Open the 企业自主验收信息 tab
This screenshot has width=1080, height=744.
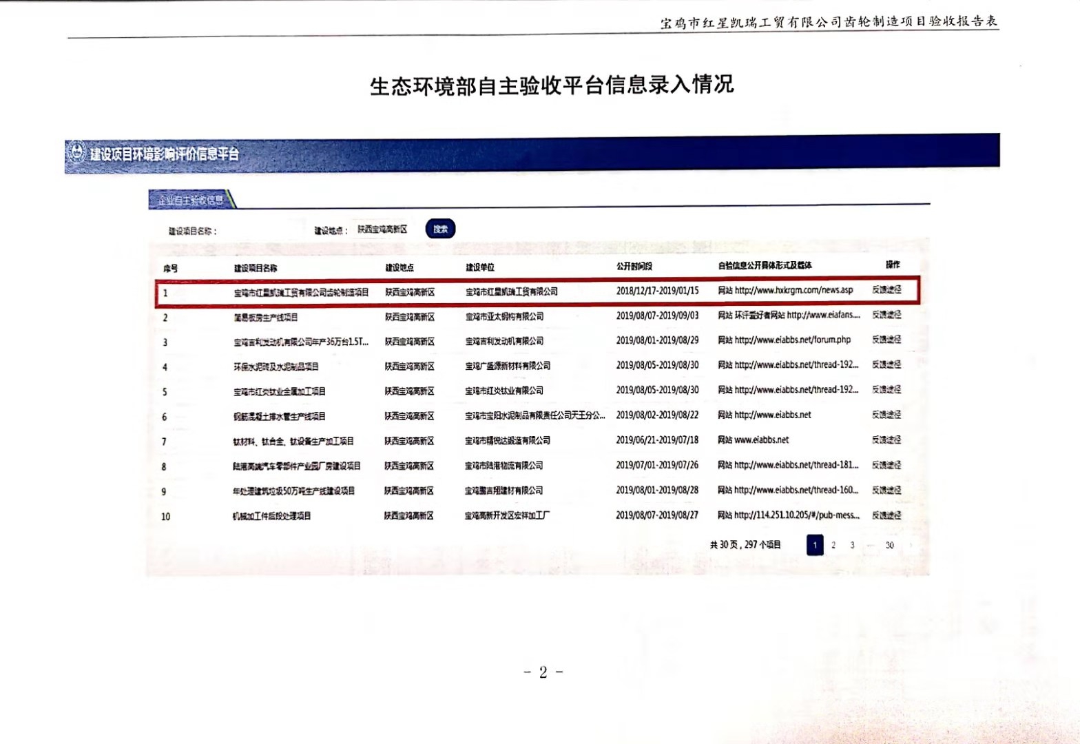[191, 200]
